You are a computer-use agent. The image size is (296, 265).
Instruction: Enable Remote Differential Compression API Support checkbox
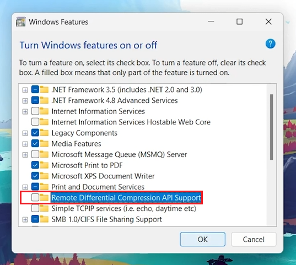coord(35,197)
